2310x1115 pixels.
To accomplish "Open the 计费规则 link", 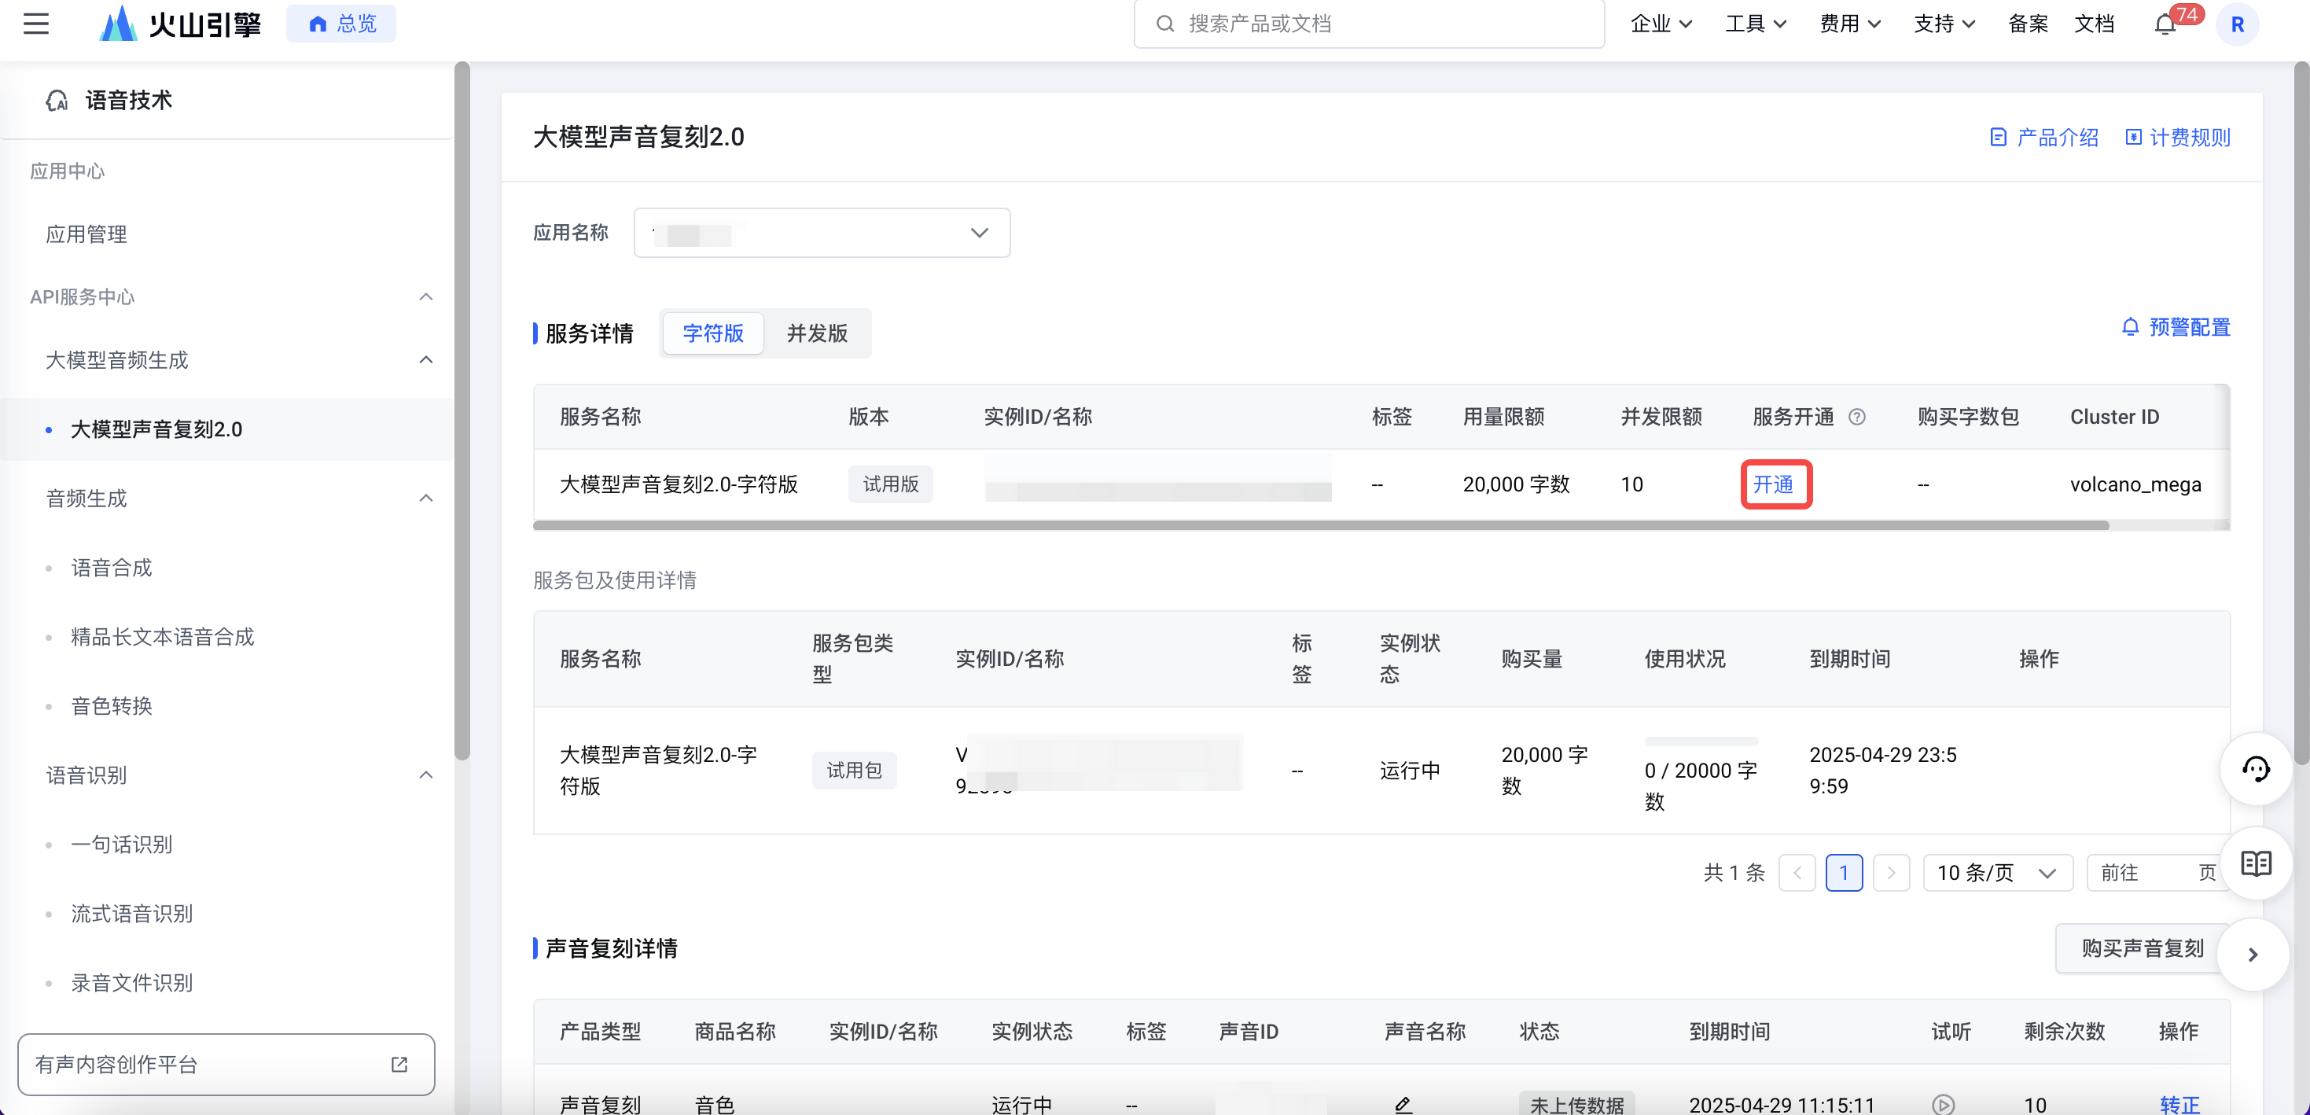I will pos(2177,138).
